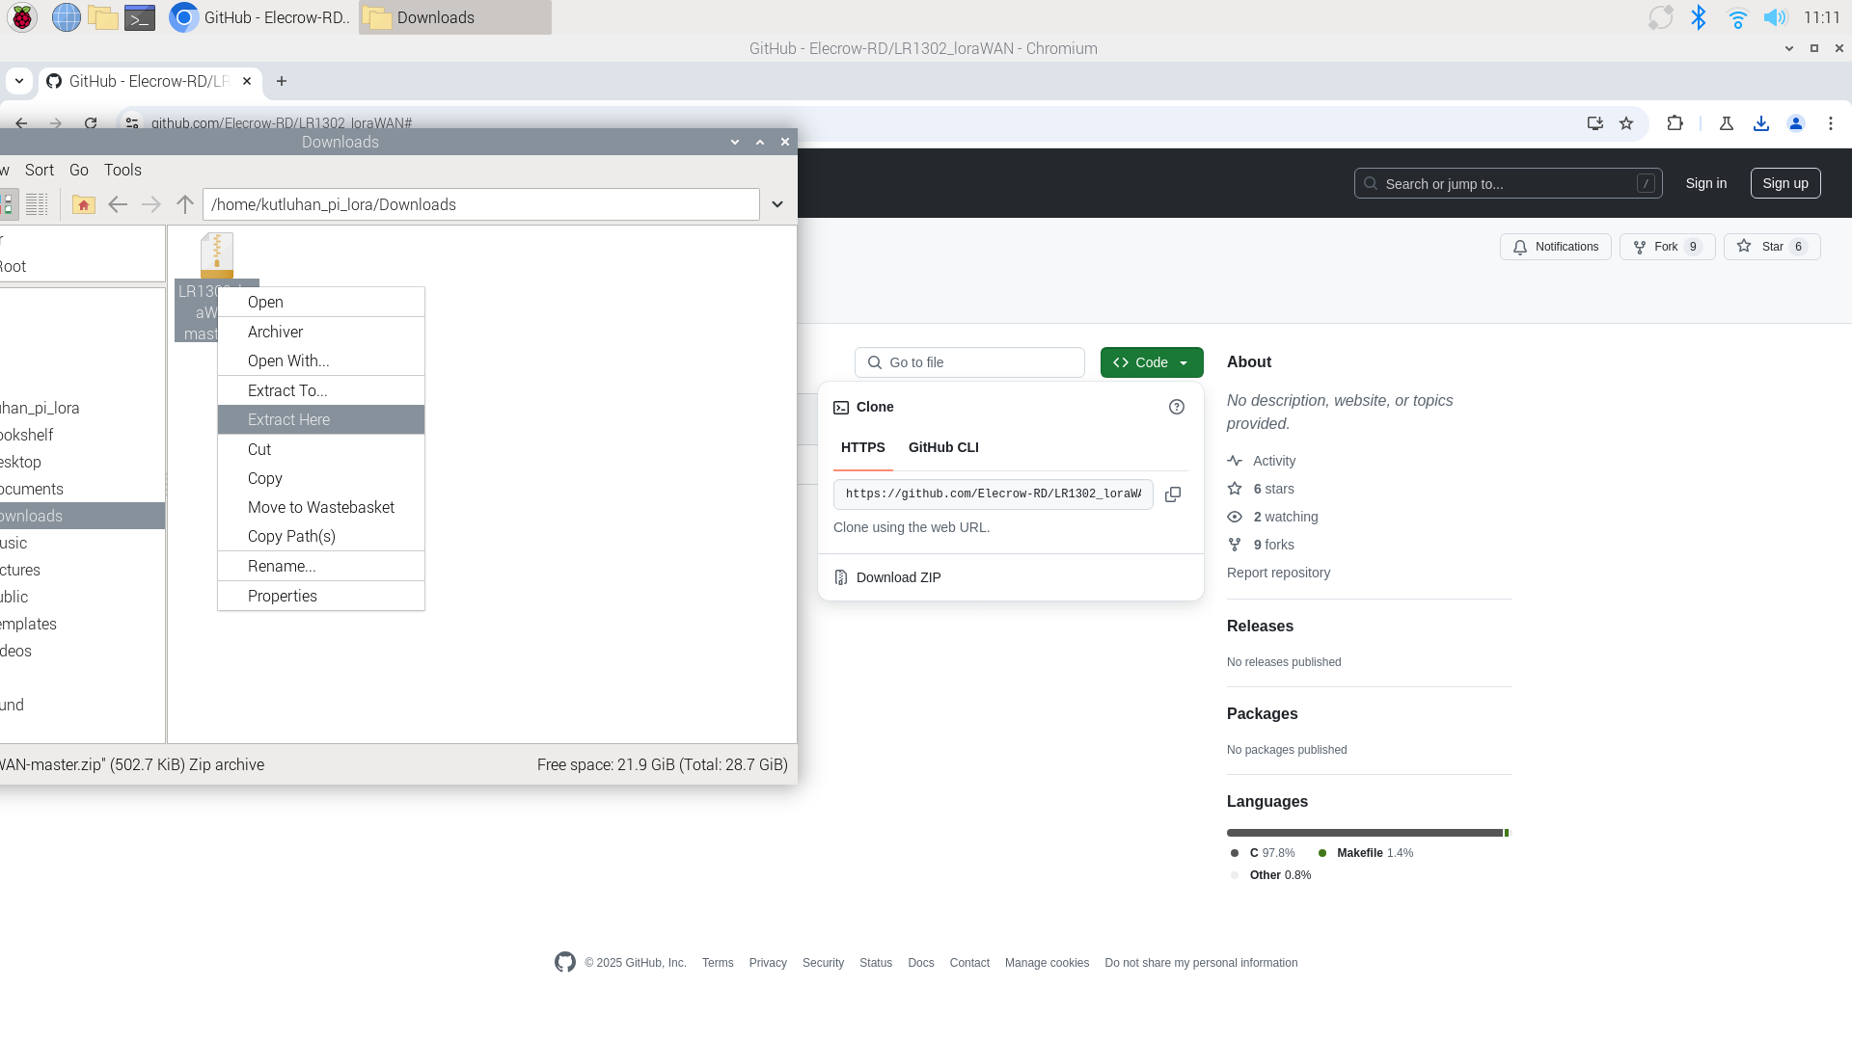Click the Search or jump to field
This screenshot has width=1852, height=1041.
(1508, 183)
